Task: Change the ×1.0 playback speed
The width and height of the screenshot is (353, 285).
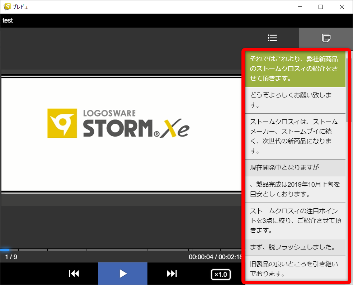Action: click(x=221, y=275)
